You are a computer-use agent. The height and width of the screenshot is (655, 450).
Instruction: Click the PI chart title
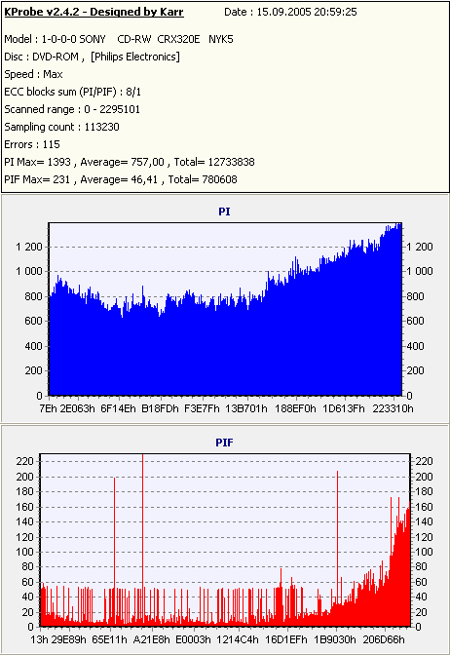click(224, 212)
